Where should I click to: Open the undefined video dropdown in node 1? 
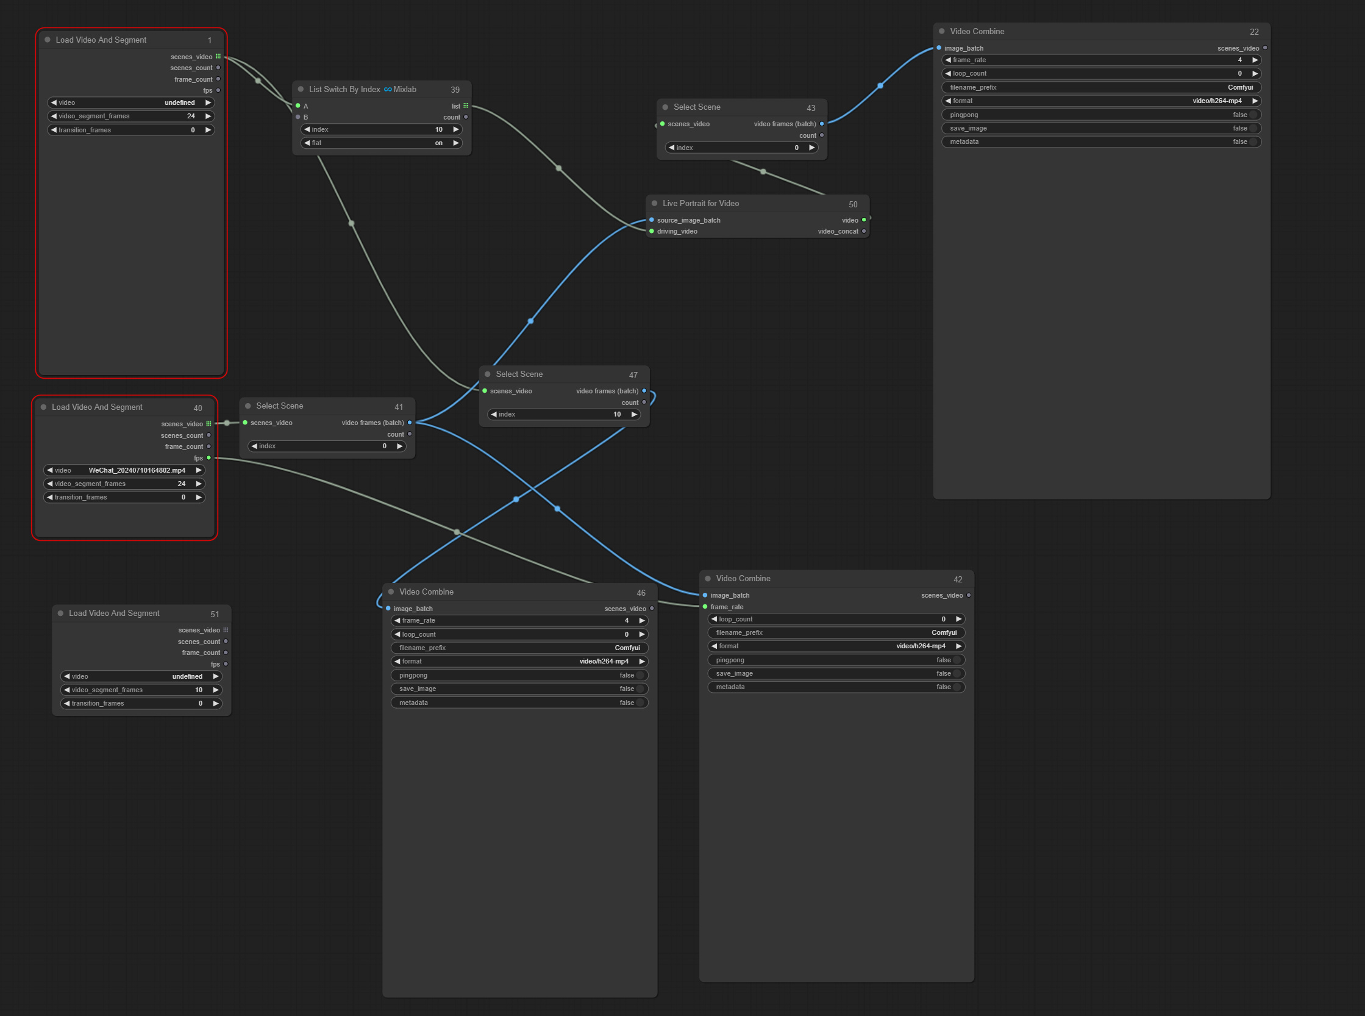(x=130, y=102)
